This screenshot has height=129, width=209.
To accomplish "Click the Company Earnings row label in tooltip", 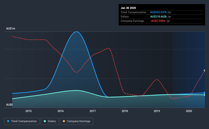I will tap(132, 21).
